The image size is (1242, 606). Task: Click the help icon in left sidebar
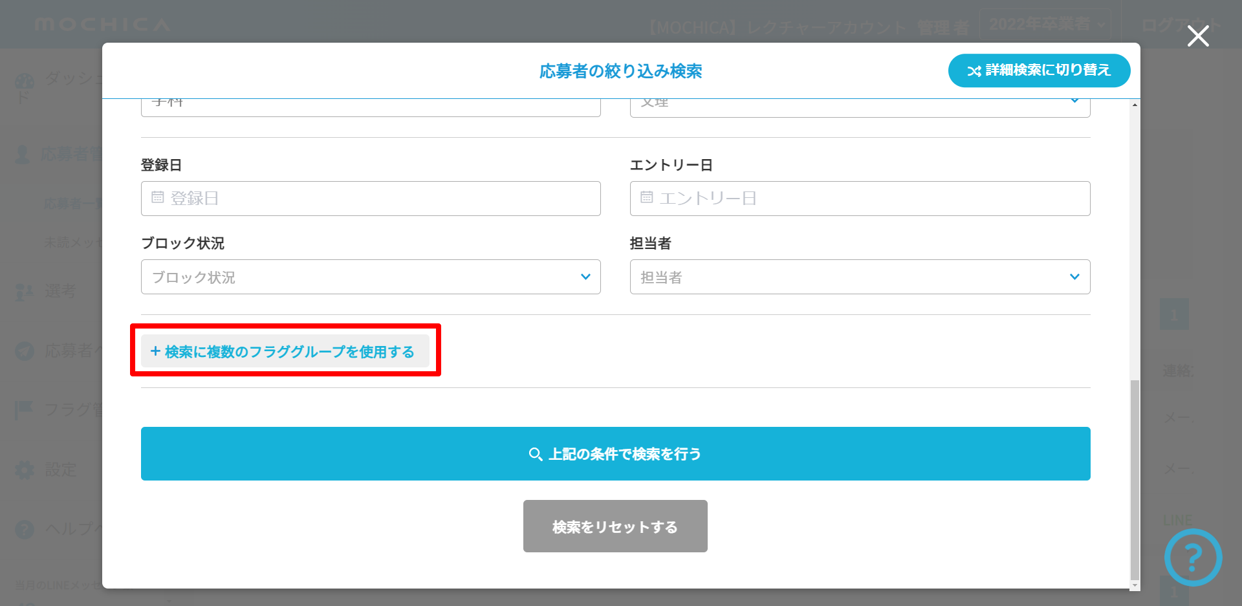[24, 530]
